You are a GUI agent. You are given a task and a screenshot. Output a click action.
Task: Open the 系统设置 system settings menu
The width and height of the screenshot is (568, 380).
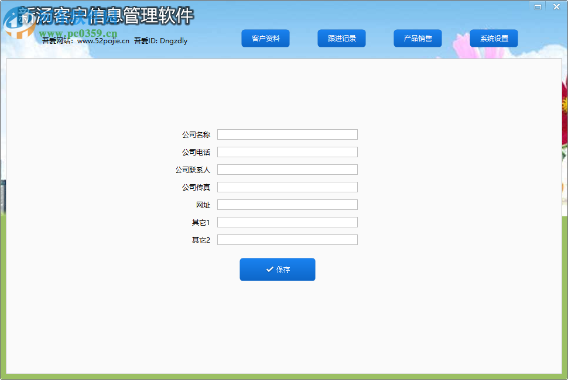pyautogui.click(x=494, y=38)
